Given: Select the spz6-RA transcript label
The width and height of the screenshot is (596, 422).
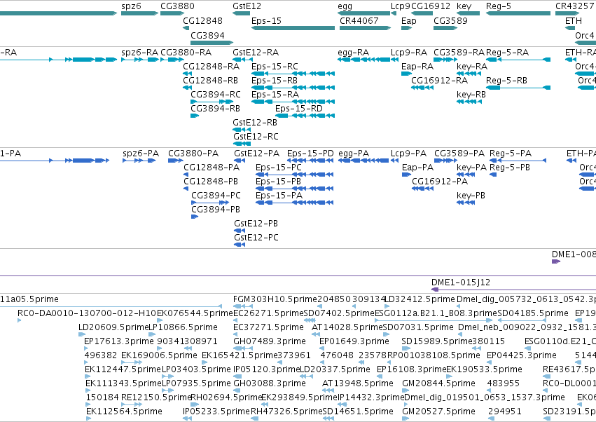Looking at the screenshot, I should (139, 52).
